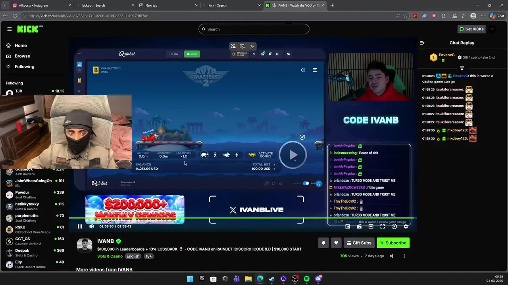508x285 pixels.
Task: Open browser Favorites list
Action: (464, 16)
